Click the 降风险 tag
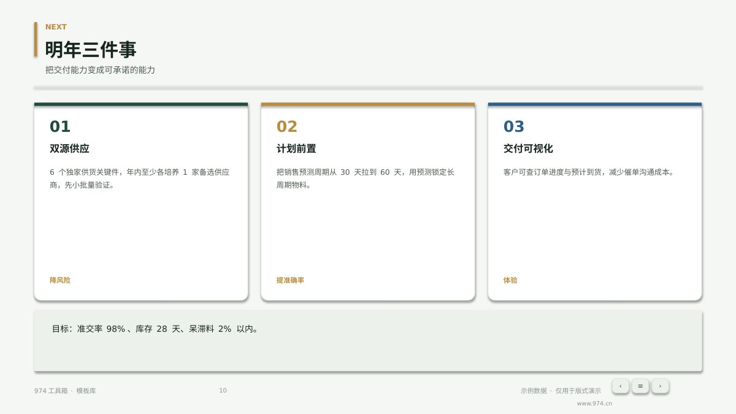The width and height of the screenshot is (736, 414). 60,280
